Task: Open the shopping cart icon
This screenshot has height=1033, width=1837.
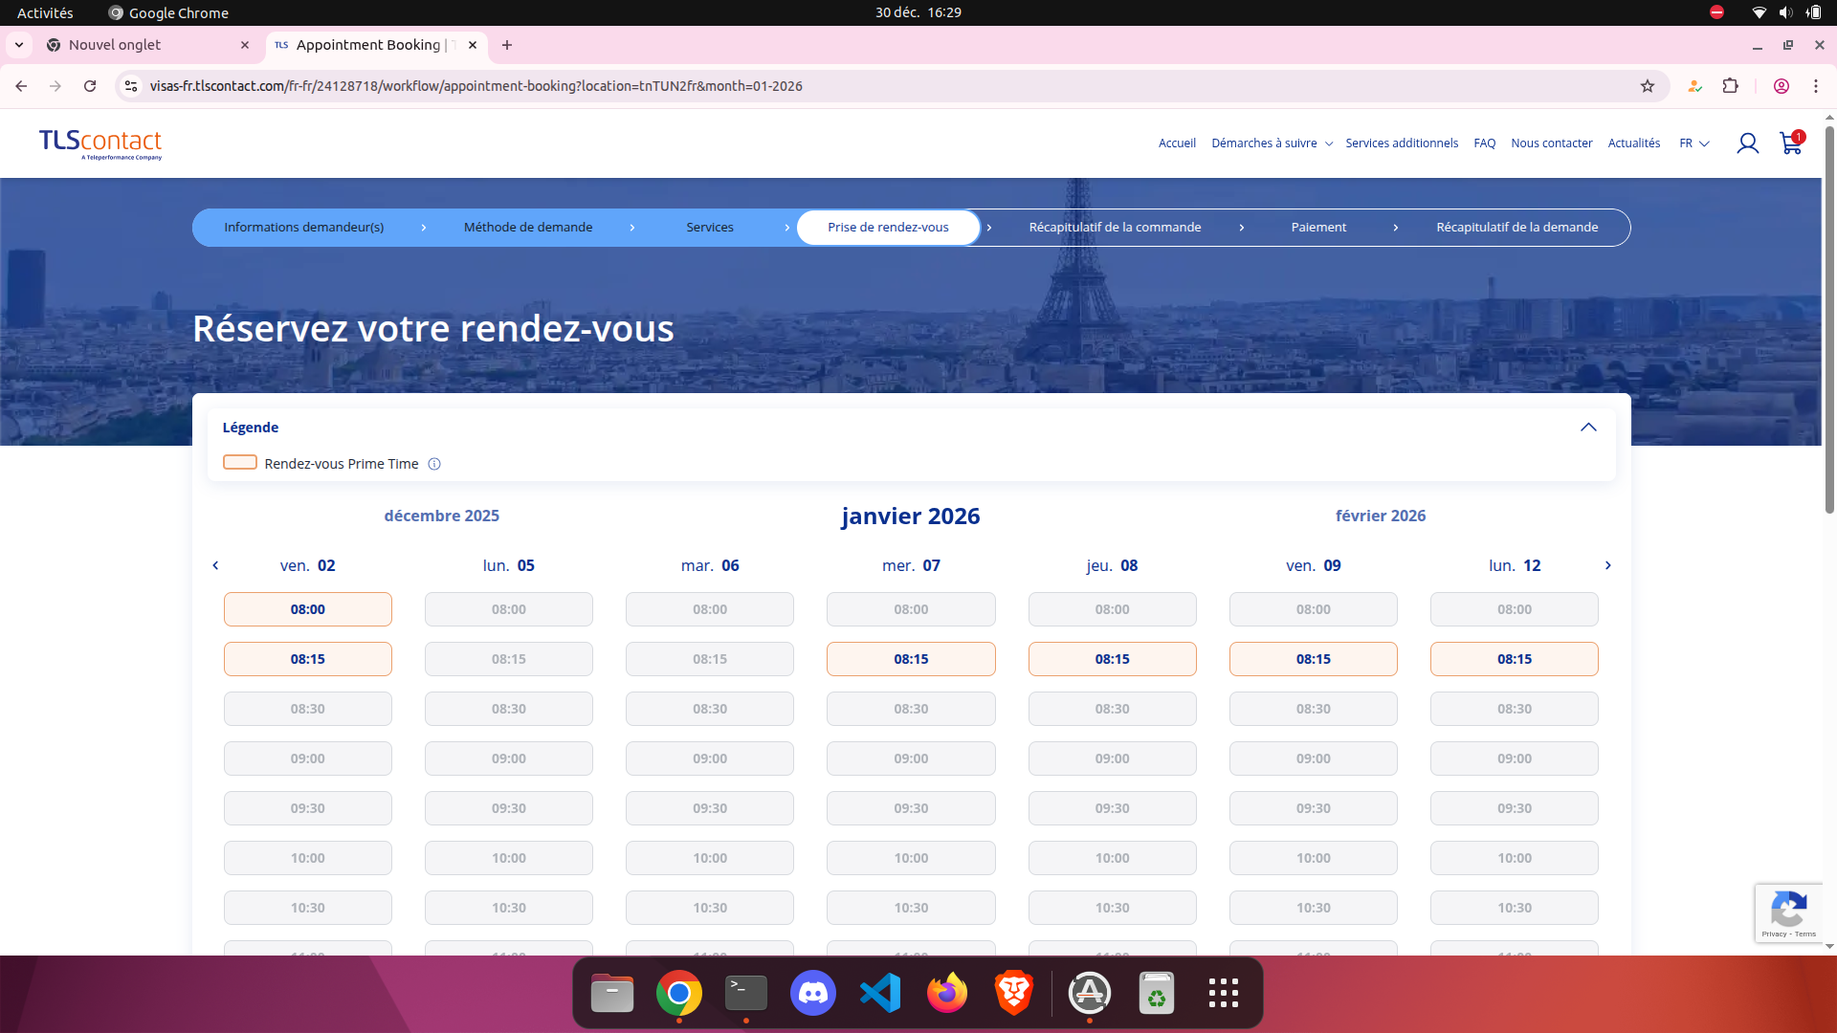Action: (1791, 143)
